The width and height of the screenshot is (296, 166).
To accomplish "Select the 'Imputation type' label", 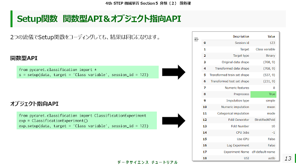I will (238, 101).
